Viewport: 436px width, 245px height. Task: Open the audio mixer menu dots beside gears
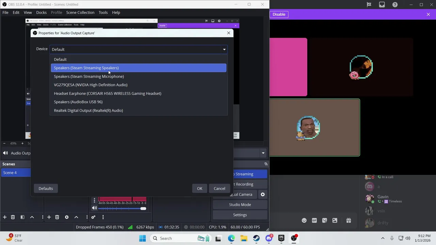pos(103,217)
